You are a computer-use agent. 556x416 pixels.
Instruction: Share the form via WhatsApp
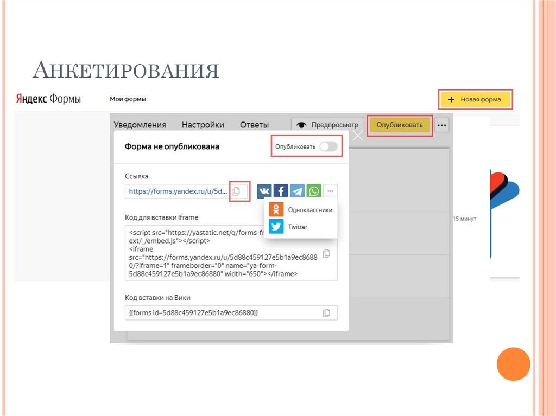tap(314, 191)
